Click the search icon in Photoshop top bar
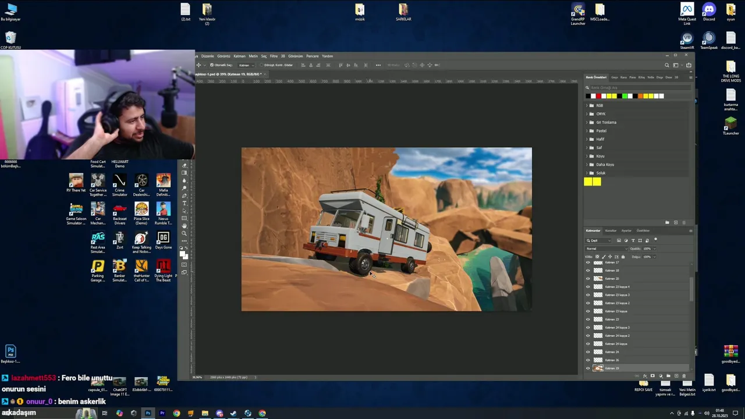The image size is (745, 419). [667, 65]
